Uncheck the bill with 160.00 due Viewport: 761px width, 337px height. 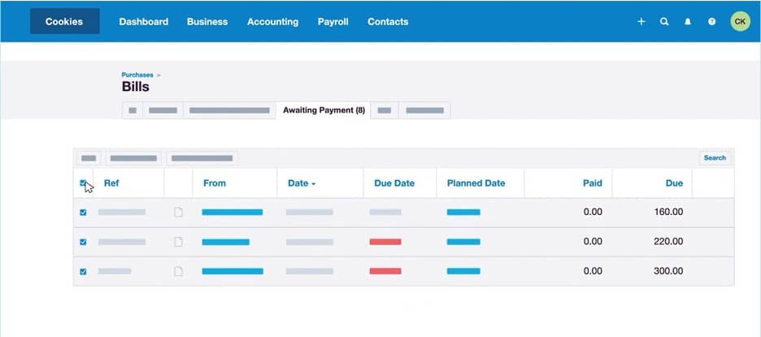click(x=83, y=212)
